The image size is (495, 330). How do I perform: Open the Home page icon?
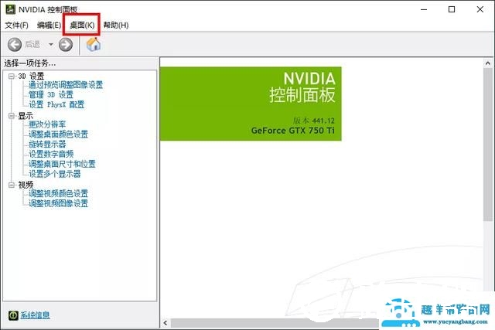(94, 44)
